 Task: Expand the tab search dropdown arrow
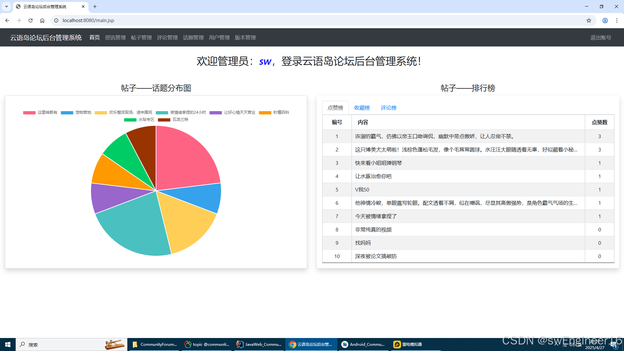click(6, 6)
